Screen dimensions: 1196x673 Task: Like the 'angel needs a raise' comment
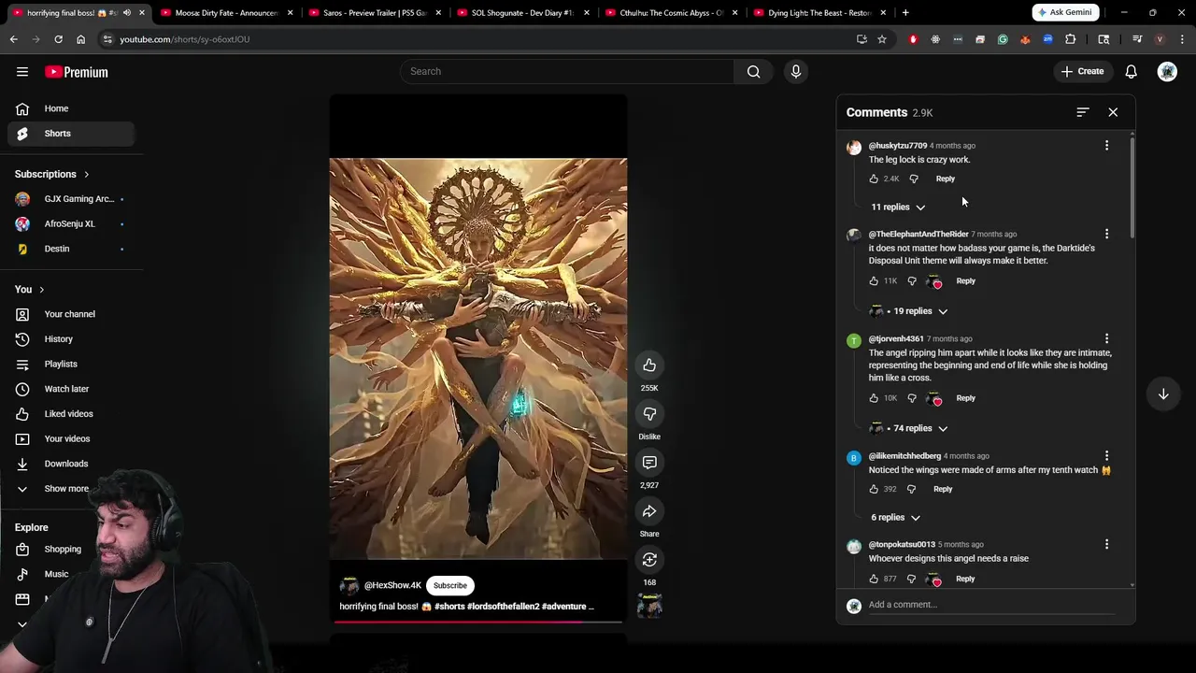(874, 579)
